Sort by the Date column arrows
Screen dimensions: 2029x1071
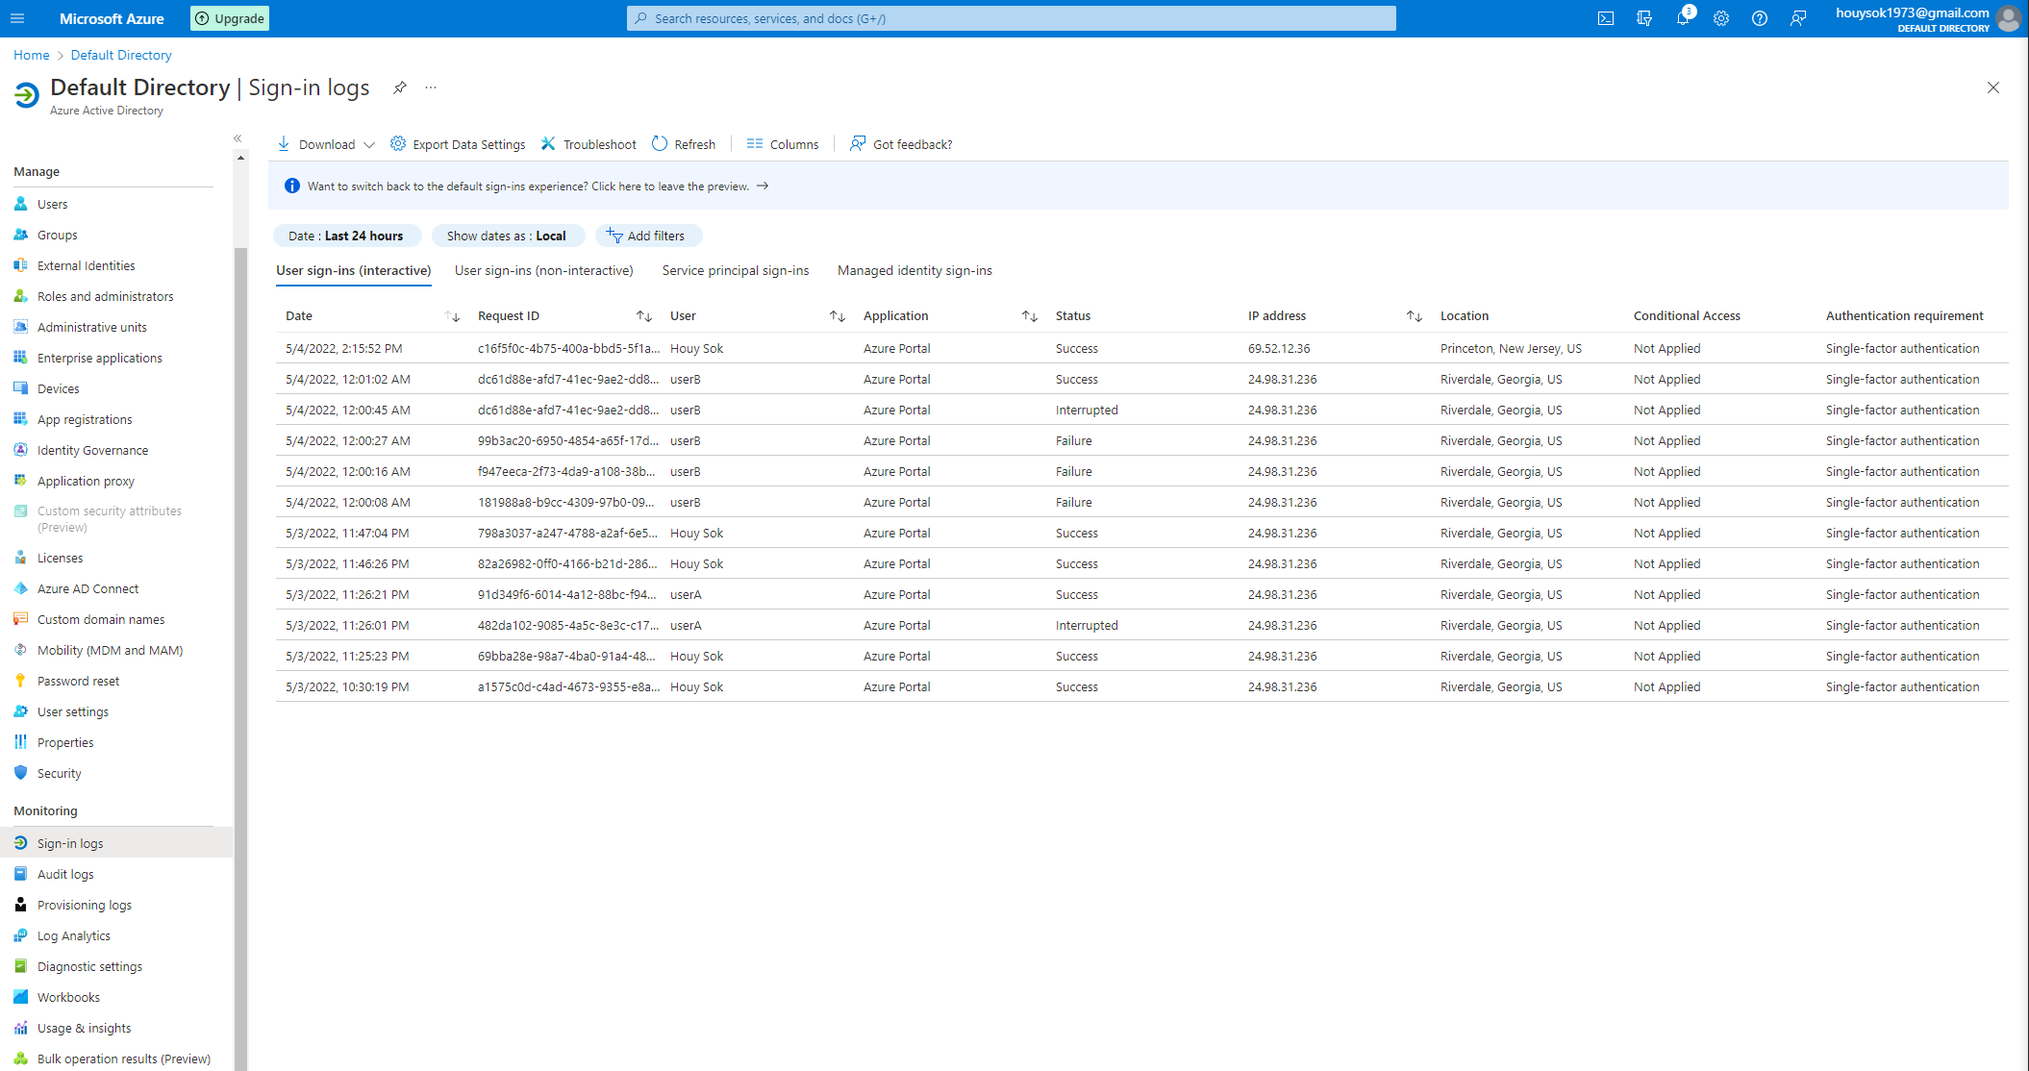tap(452, 316)
